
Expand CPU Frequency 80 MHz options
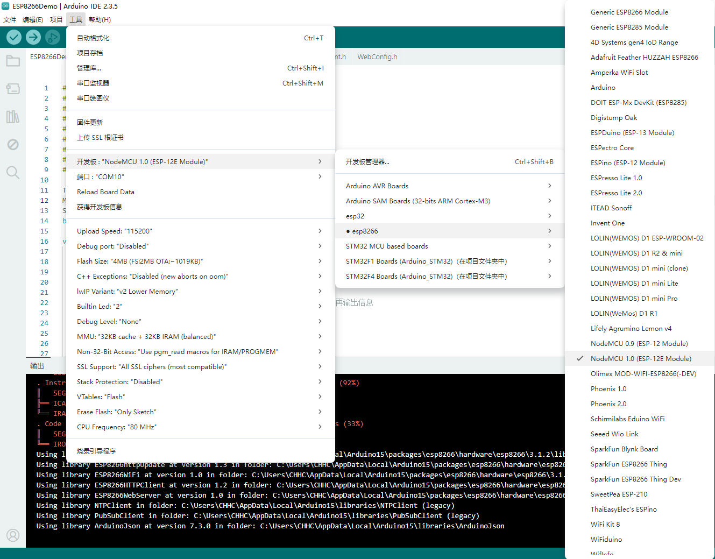tap(200, 427)
